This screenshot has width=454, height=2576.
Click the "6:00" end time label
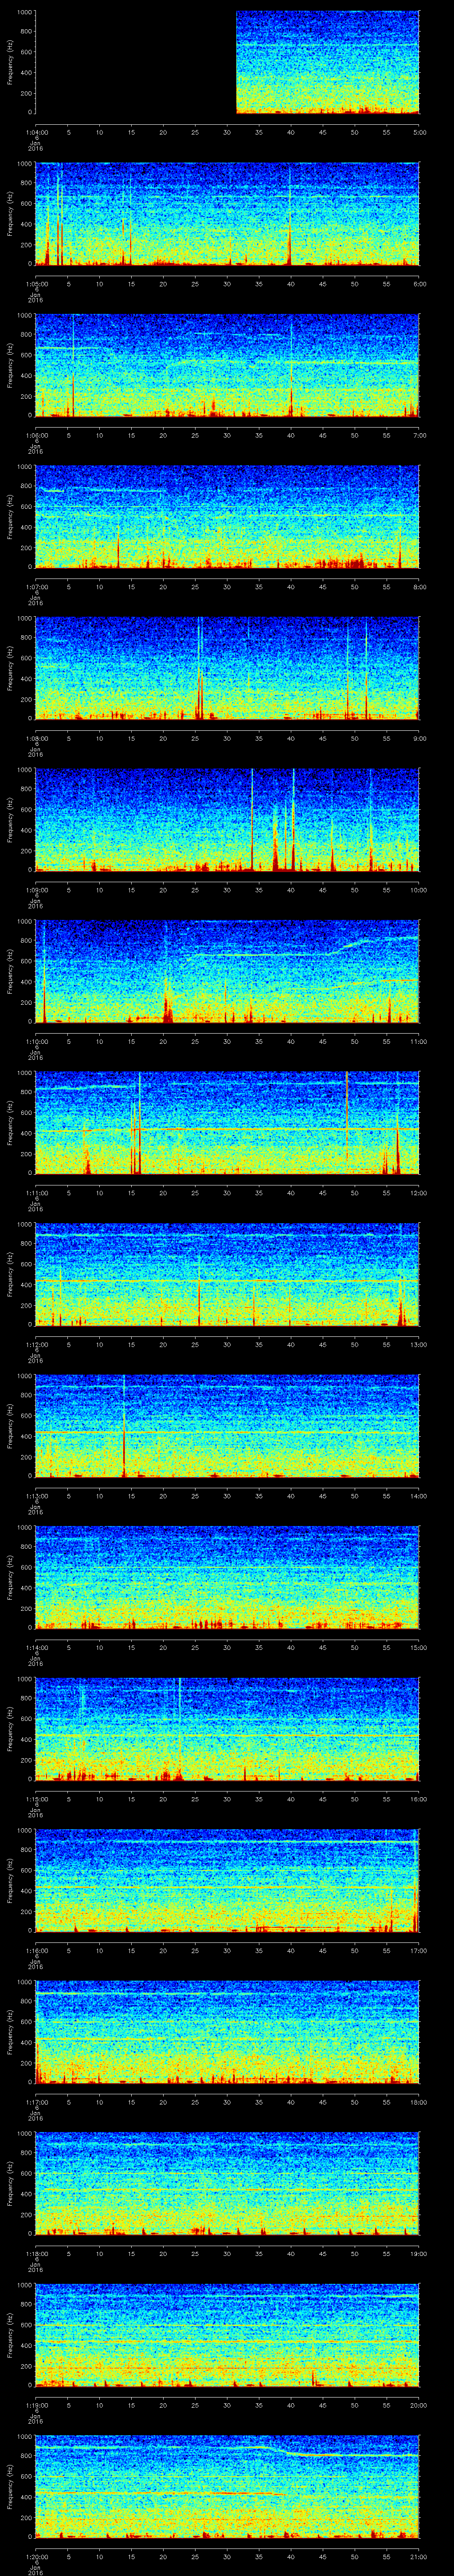419,284
